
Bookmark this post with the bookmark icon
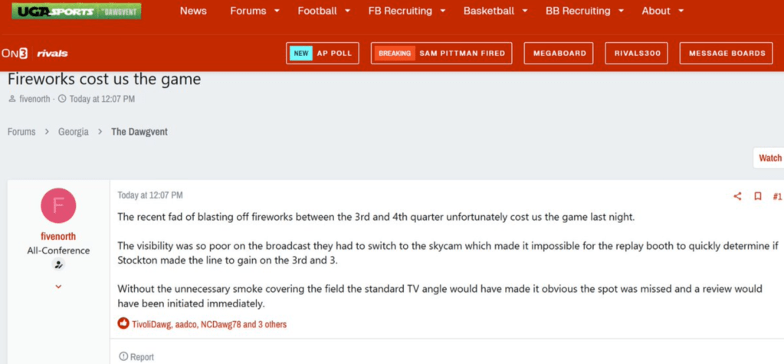[757, 196]
